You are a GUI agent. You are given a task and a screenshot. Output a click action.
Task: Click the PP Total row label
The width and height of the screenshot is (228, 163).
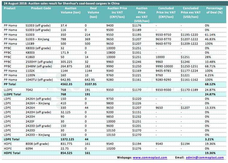click(x=11, y=84)
